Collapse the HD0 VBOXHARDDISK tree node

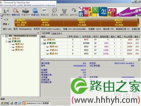coord(3,36)
